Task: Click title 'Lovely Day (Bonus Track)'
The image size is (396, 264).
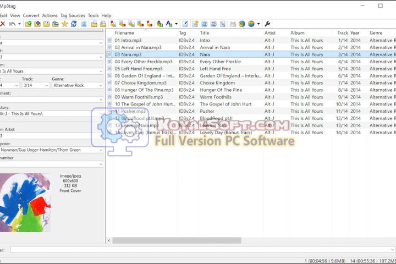Action: 226,132
